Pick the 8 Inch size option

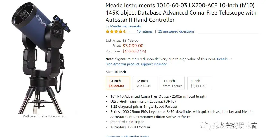199,83
